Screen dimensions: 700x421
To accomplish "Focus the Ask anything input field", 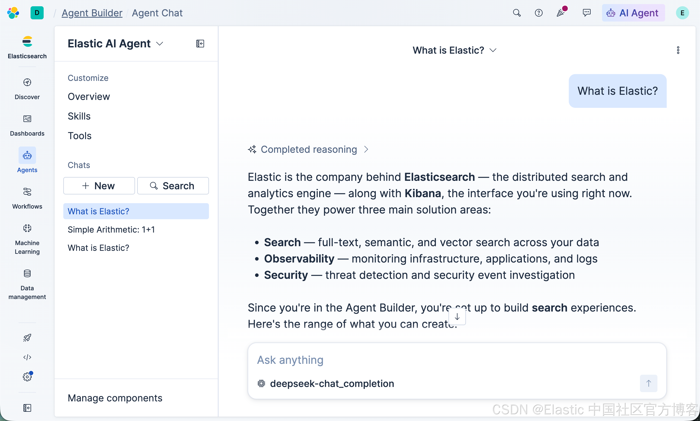I will pyautogui.click(x=457, y=360).
